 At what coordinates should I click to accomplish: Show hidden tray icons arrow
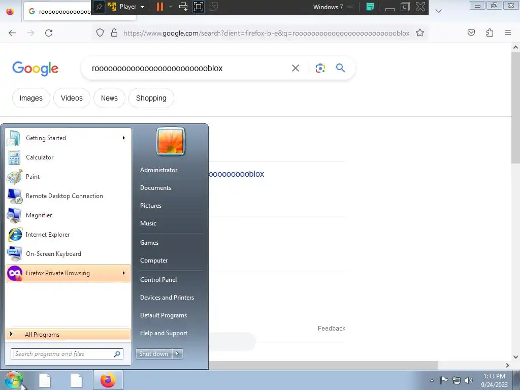tap(432, 380)
